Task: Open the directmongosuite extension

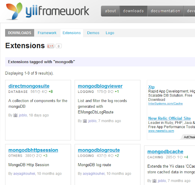Action: click(29, 86)
